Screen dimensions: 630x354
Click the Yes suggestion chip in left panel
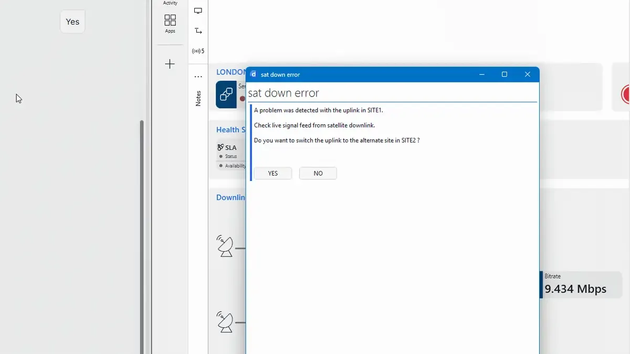pyautogui.click(x=72, y=22)
